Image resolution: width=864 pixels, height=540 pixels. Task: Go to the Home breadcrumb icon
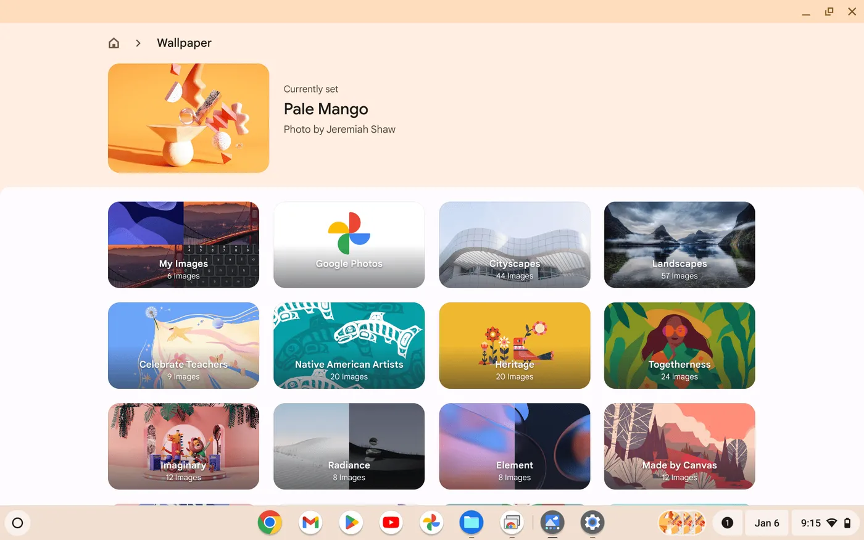click(x=114, y=43)
